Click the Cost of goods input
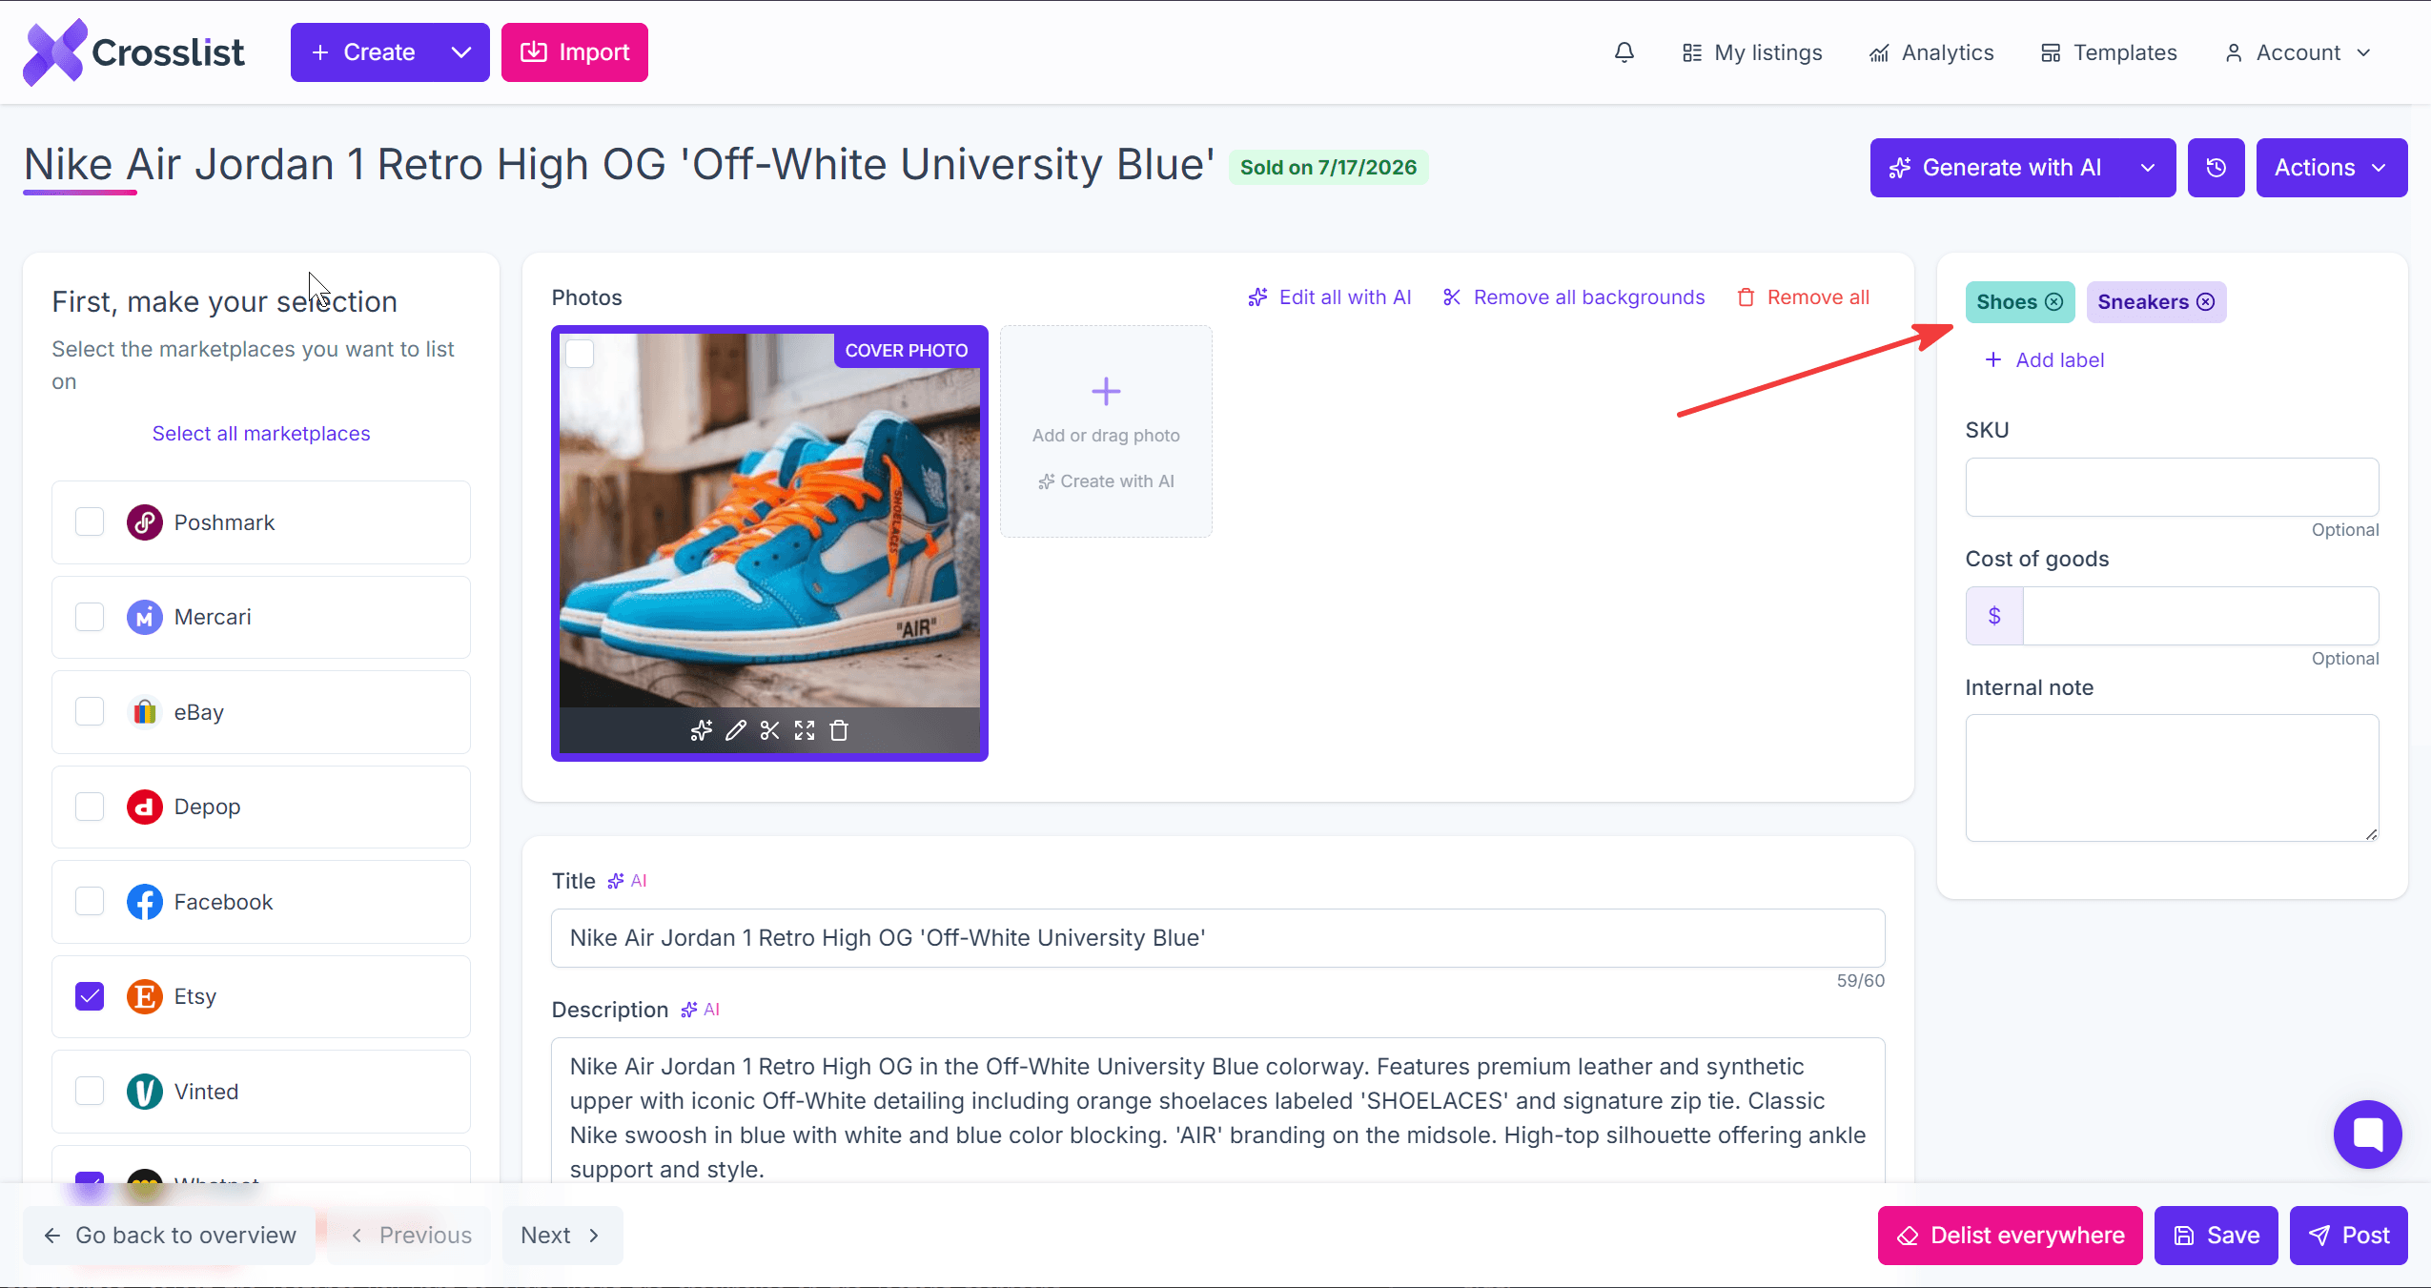The width and height of the screenshot is (2431, 1288). [x=2201, y=616]
